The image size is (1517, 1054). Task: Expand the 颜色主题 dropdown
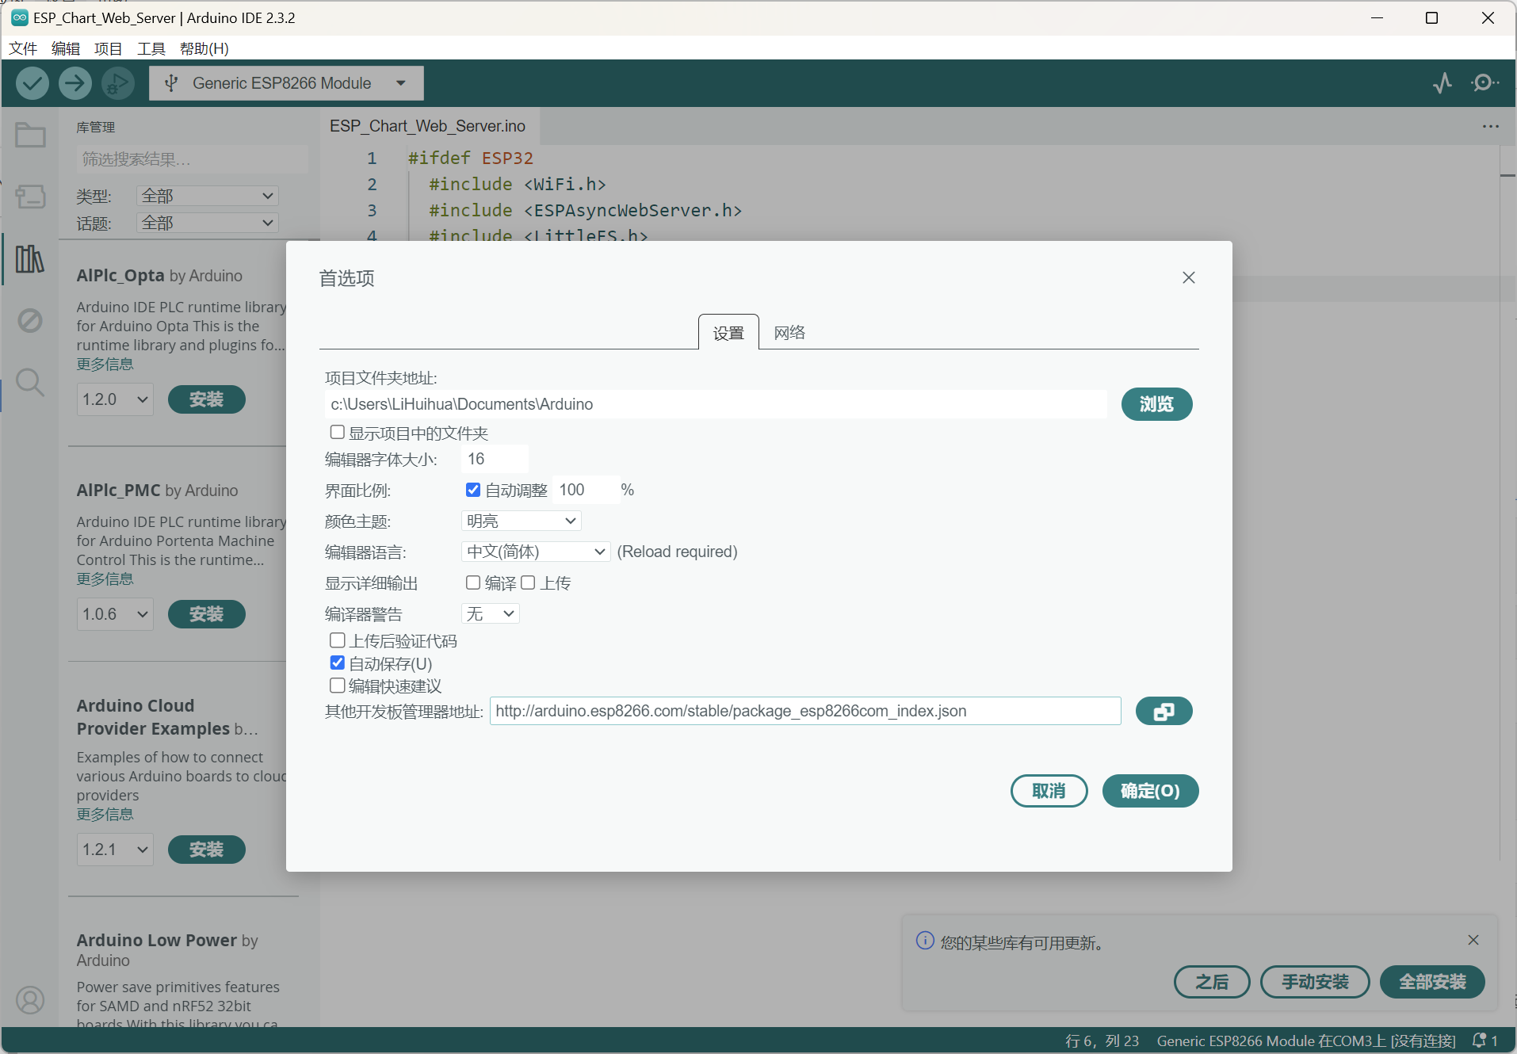pyautogui.click(x=521, y=521)
